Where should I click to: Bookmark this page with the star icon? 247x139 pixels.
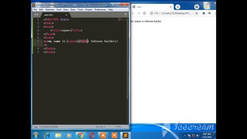[x=196, y=13]
